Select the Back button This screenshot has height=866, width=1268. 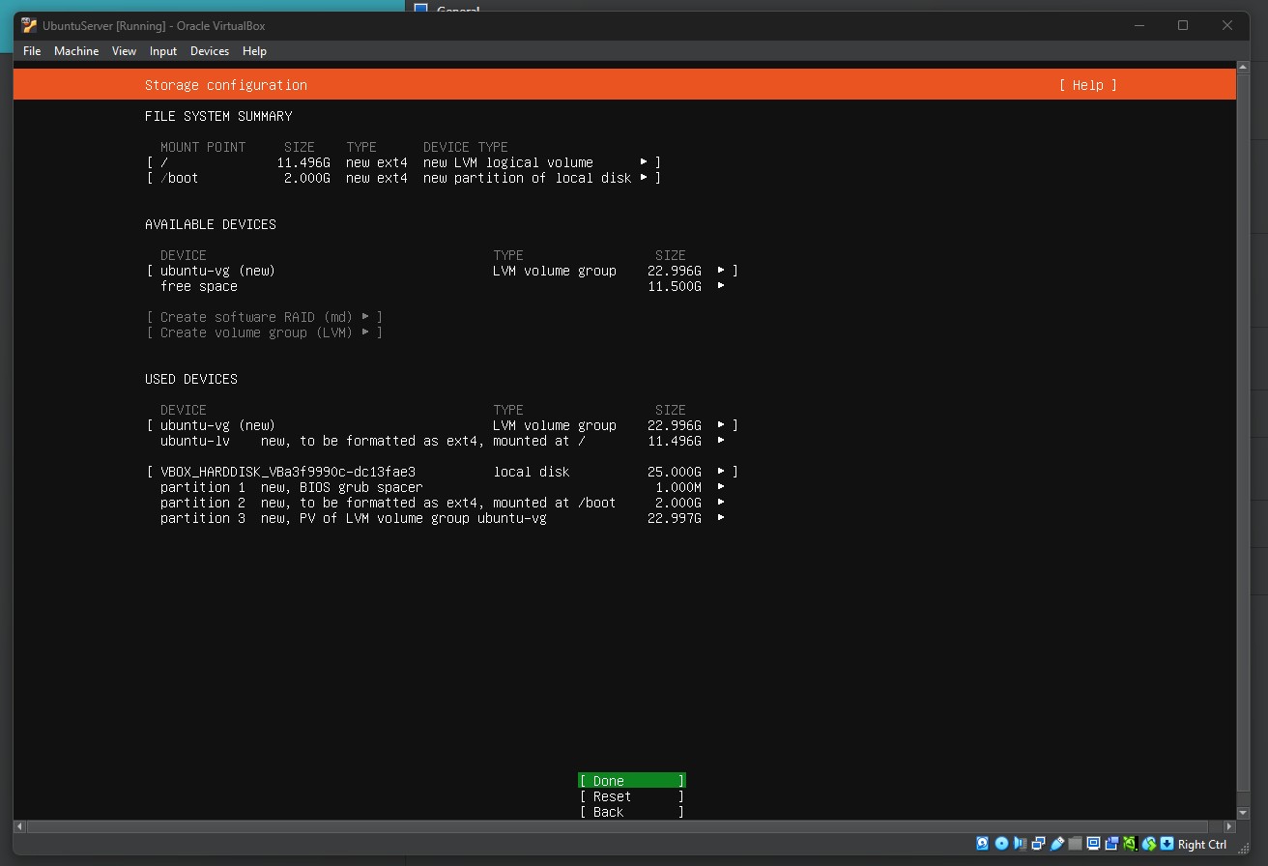tap(631, 812)
